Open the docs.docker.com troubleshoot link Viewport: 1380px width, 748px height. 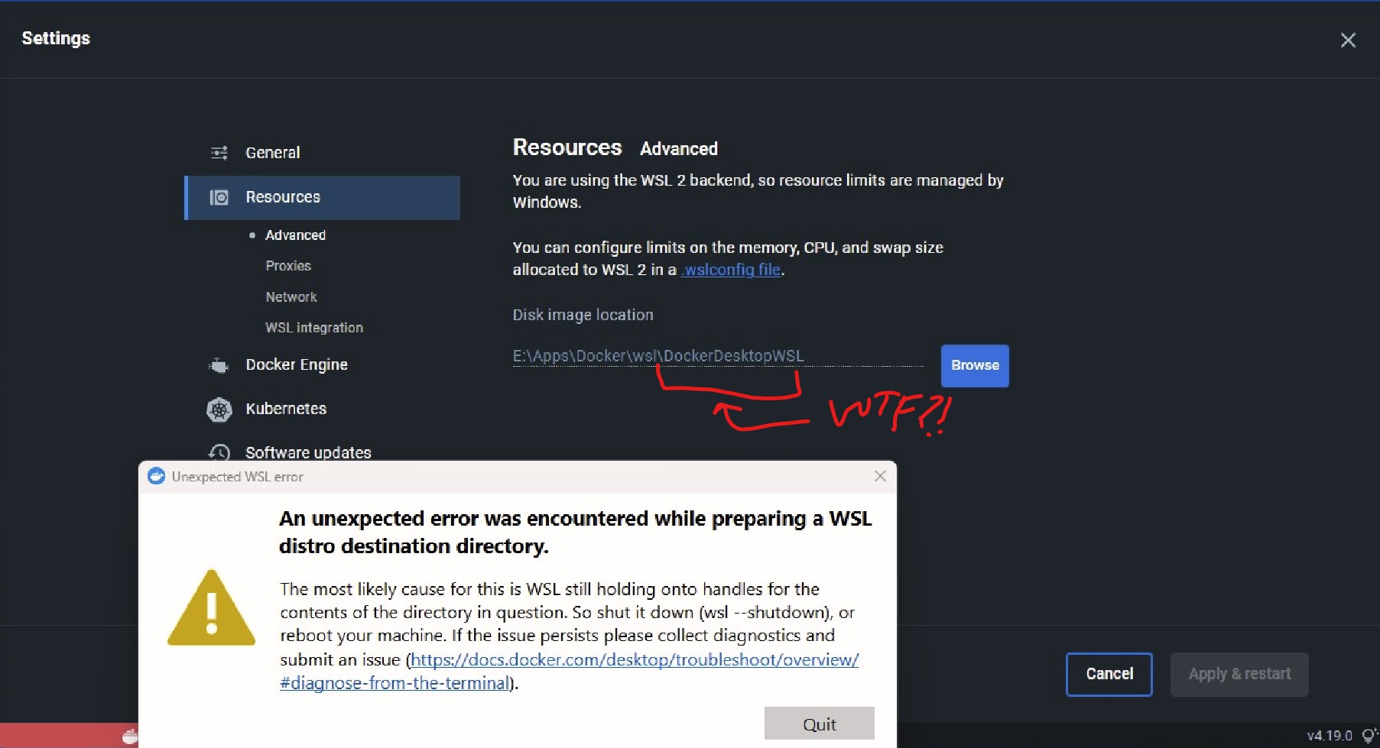pos(569,671)
